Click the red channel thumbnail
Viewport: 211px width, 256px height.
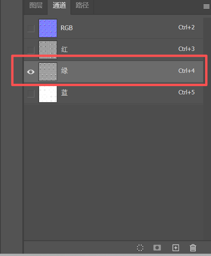click(48, 50)
